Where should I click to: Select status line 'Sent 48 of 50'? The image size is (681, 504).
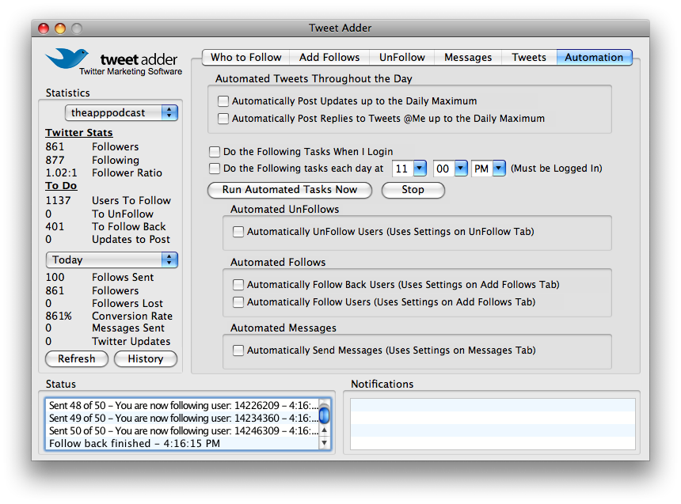182,405
